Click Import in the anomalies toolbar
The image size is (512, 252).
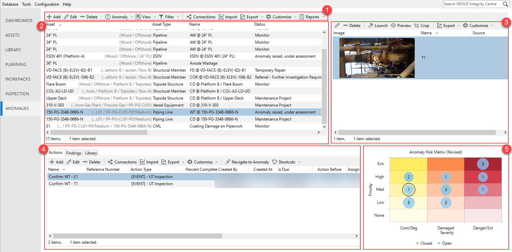click(x=228, y=17)
